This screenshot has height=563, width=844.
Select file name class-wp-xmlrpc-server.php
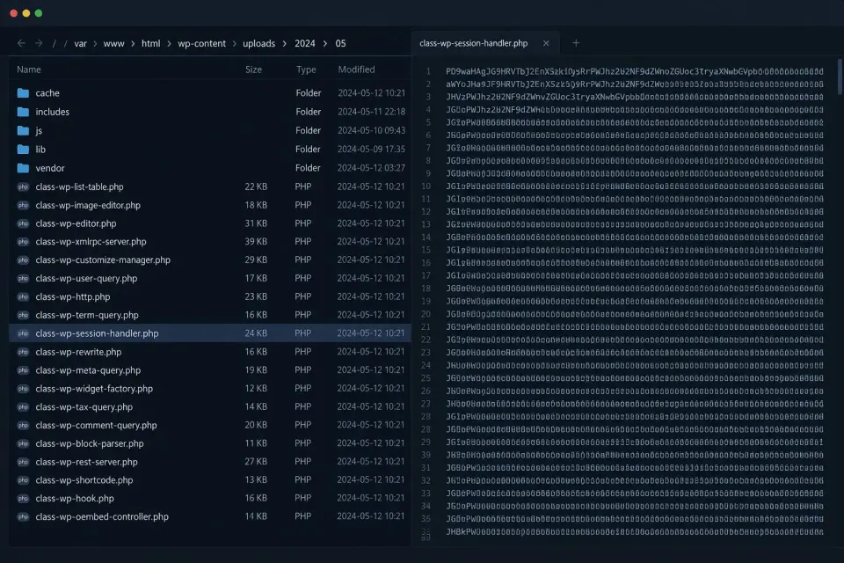tap(91, 242)
